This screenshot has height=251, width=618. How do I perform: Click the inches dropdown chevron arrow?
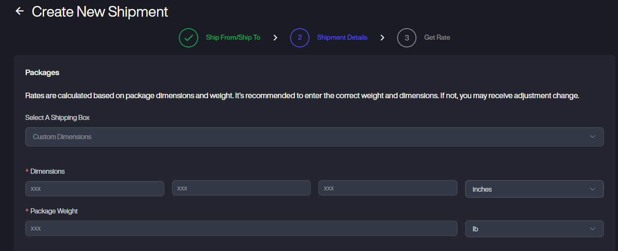pyautogui.click(x=593, y=189)
